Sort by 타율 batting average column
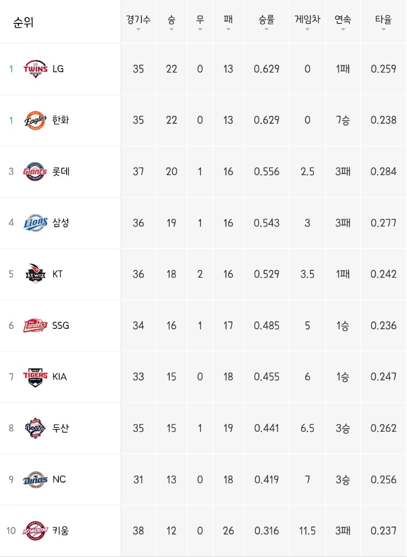Viewport: 407px width, 557px height. tap(383, 22)
